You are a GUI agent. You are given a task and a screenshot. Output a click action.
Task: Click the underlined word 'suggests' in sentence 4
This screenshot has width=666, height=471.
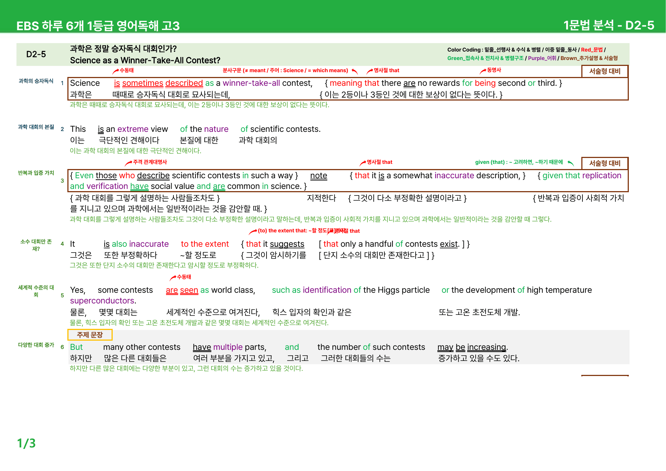pyautogui.click(x=287, y=244)
